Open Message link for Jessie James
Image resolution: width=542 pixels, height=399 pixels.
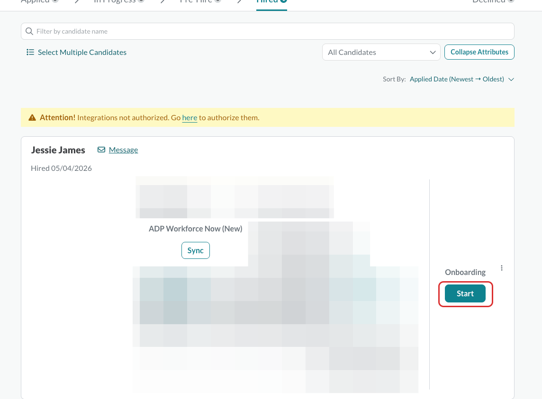point(123,150)
